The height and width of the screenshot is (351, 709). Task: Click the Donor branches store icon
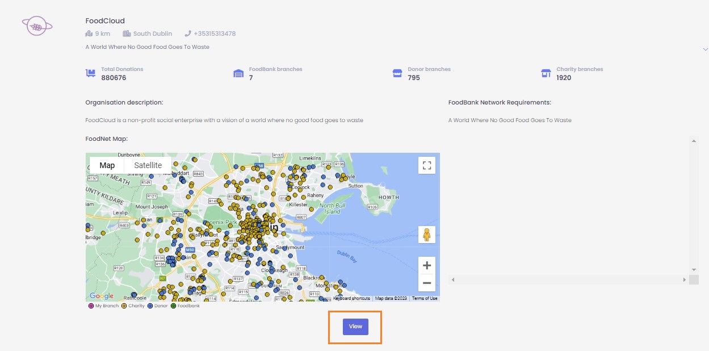pos(397,73)
